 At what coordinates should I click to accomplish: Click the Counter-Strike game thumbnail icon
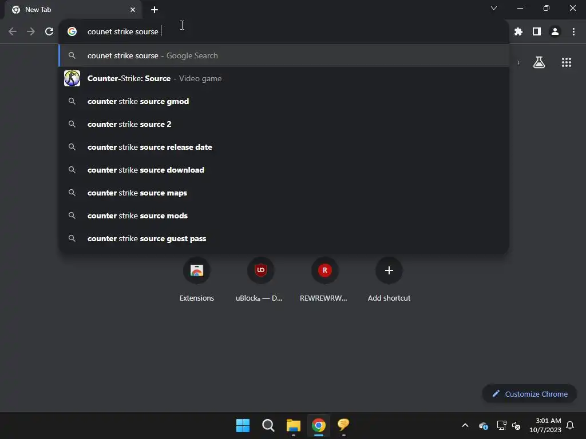point(72,78)
